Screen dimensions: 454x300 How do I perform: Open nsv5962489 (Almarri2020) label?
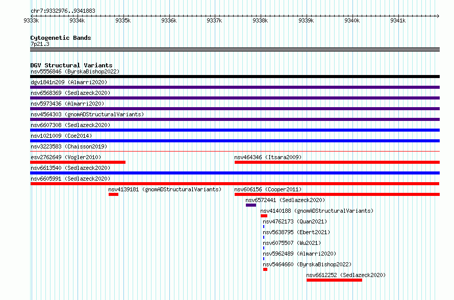click(299, 254)
